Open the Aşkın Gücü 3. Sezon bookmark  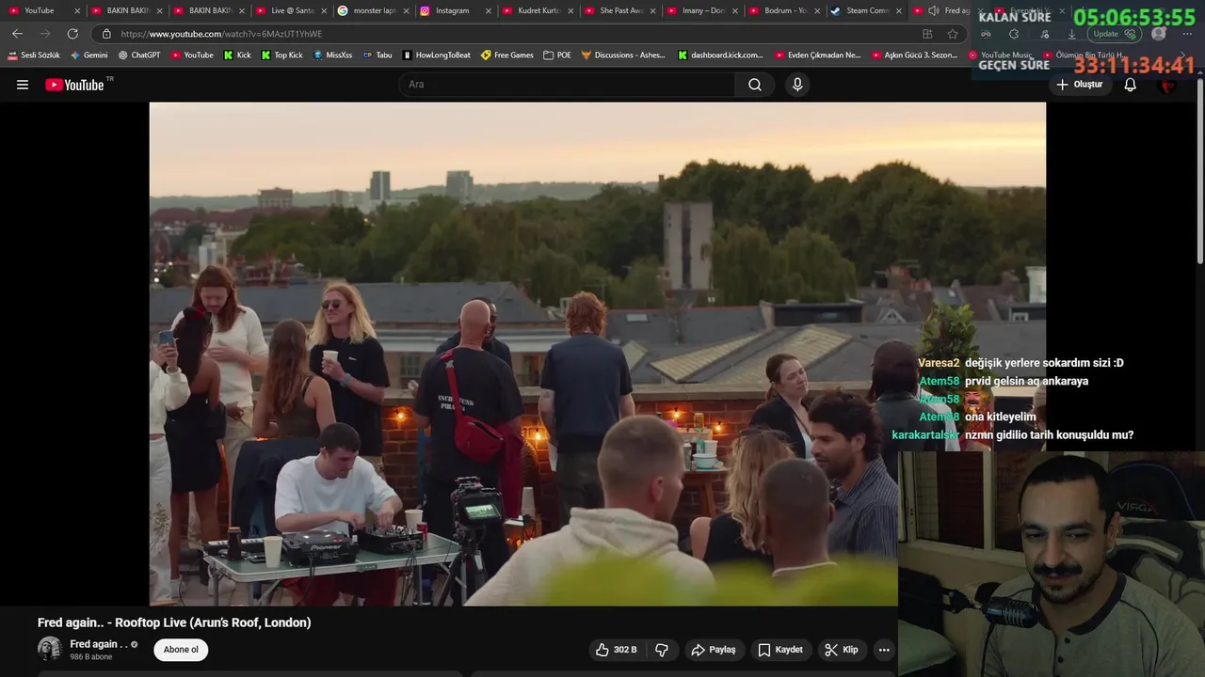(913, 55)
